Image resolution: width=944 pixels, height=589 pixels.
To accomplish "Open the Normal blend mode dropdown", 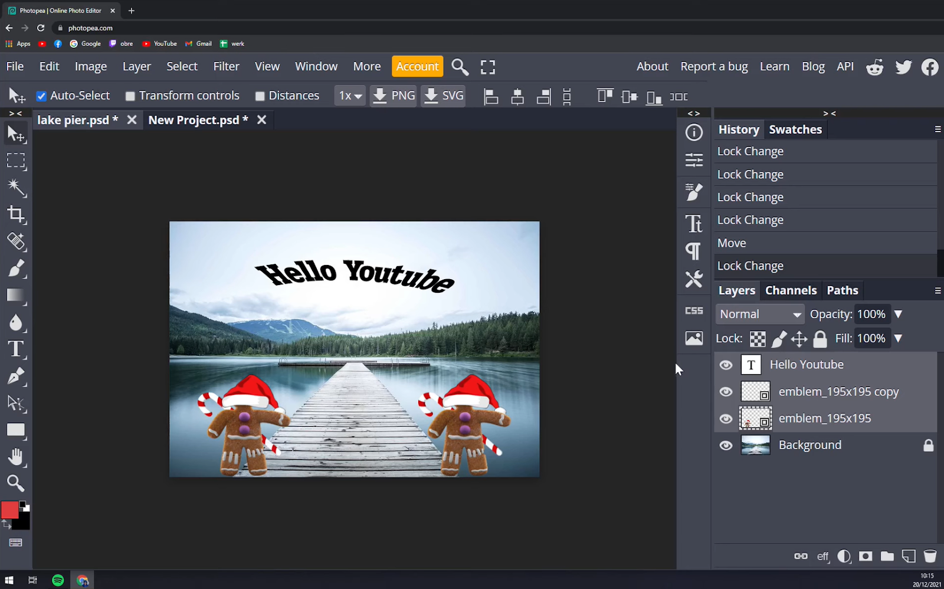I will tap(759, 313).
